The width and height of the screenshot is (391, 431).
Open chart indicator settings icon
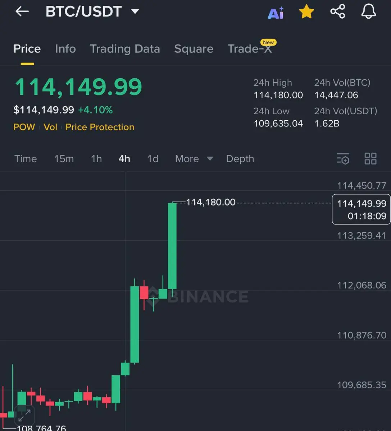click(x=343, y=158)
